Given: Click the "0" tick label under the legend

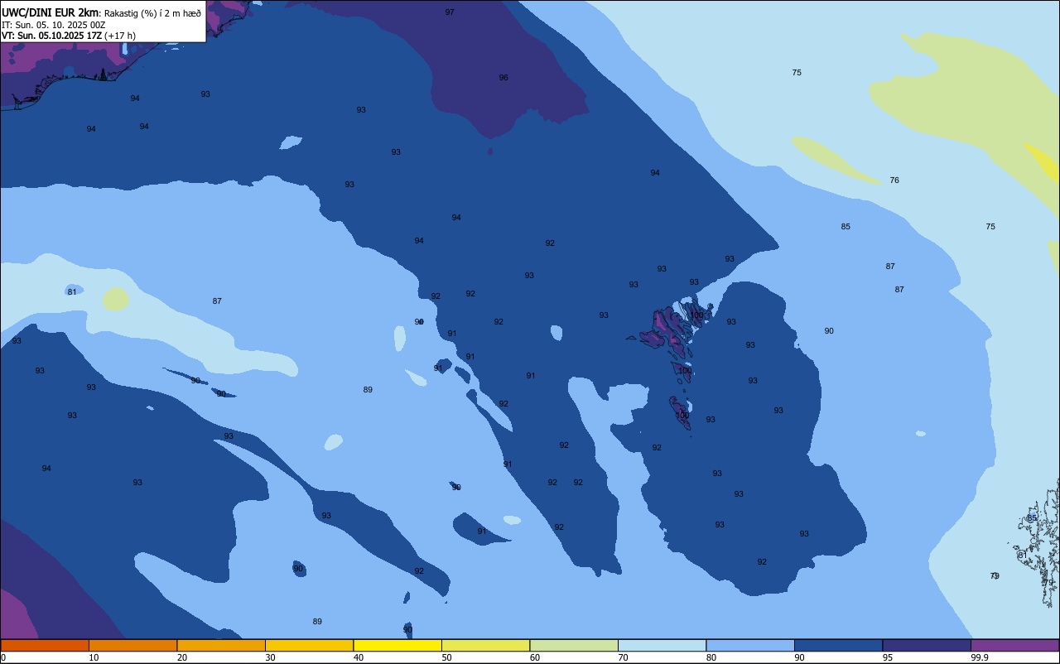Looking at the screenshot, I should [x=3, y=657].
